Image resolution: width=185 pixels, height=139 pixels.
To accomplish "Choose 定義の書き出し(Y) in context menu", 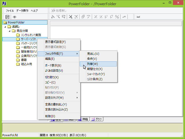I will [x=59, y=105].
